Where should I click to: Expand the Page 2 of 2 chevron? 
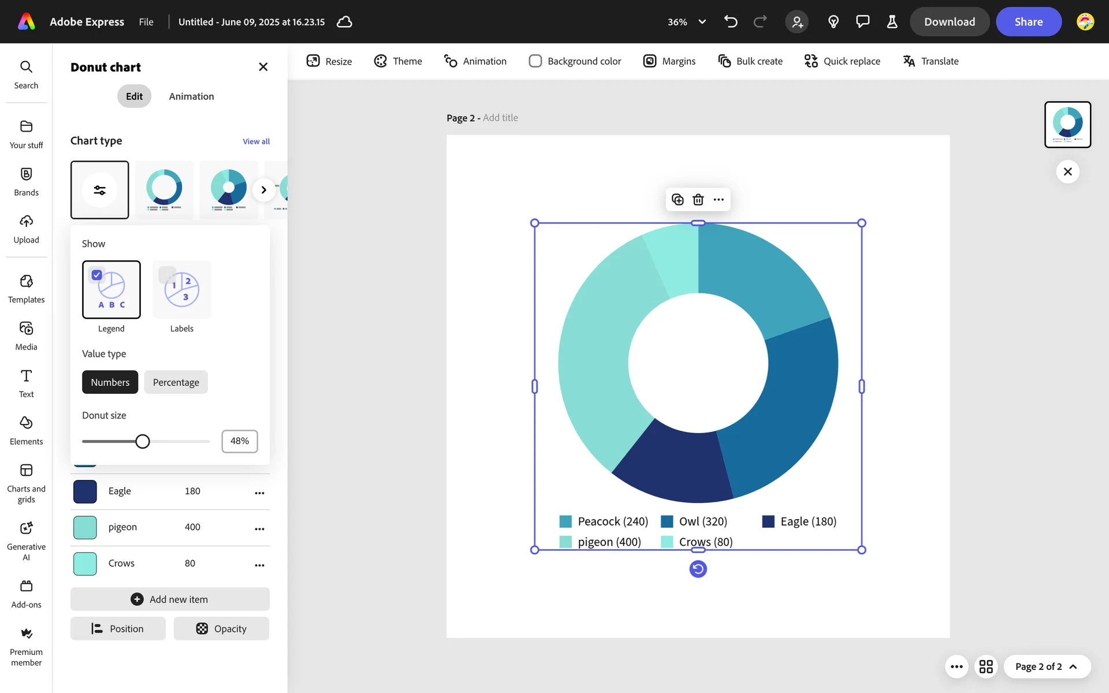(x=1073, y=666)
